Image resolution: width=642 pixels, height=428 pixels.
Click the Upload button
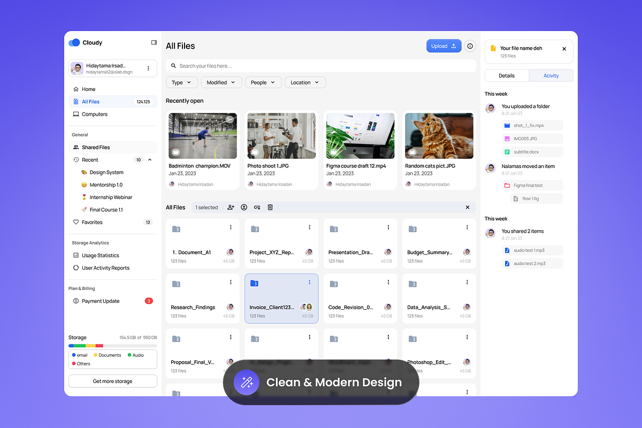coord(444,46)
